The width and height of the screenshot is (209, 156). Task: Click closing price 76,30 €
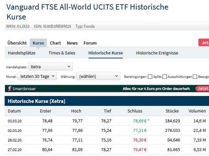(x=140, y=140)
